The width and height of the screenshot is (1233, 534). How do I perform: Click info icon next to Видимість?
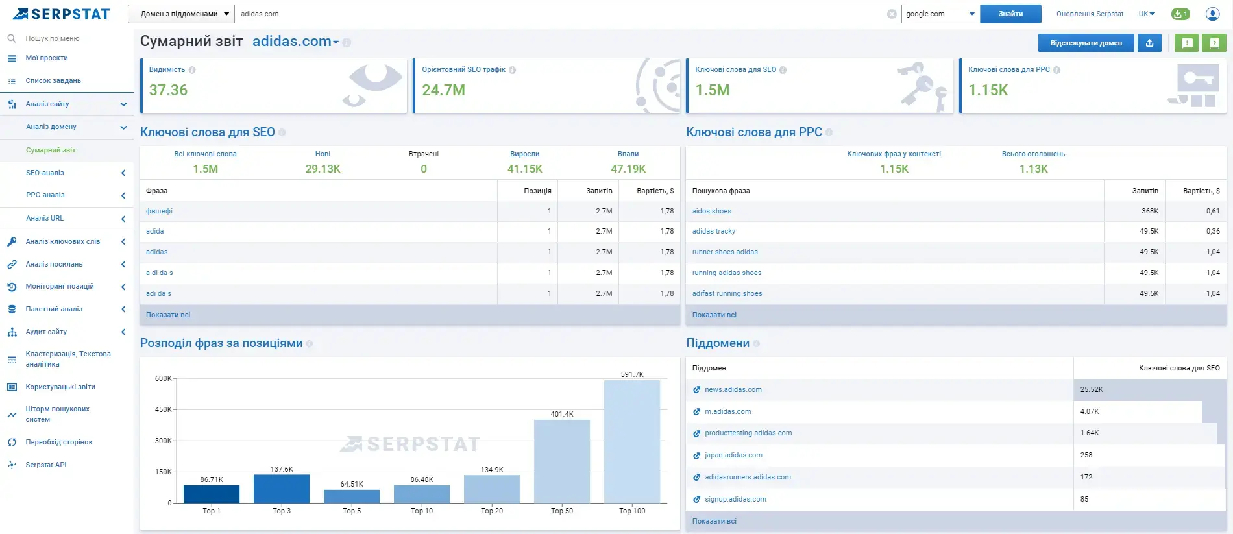pos(192,70)
